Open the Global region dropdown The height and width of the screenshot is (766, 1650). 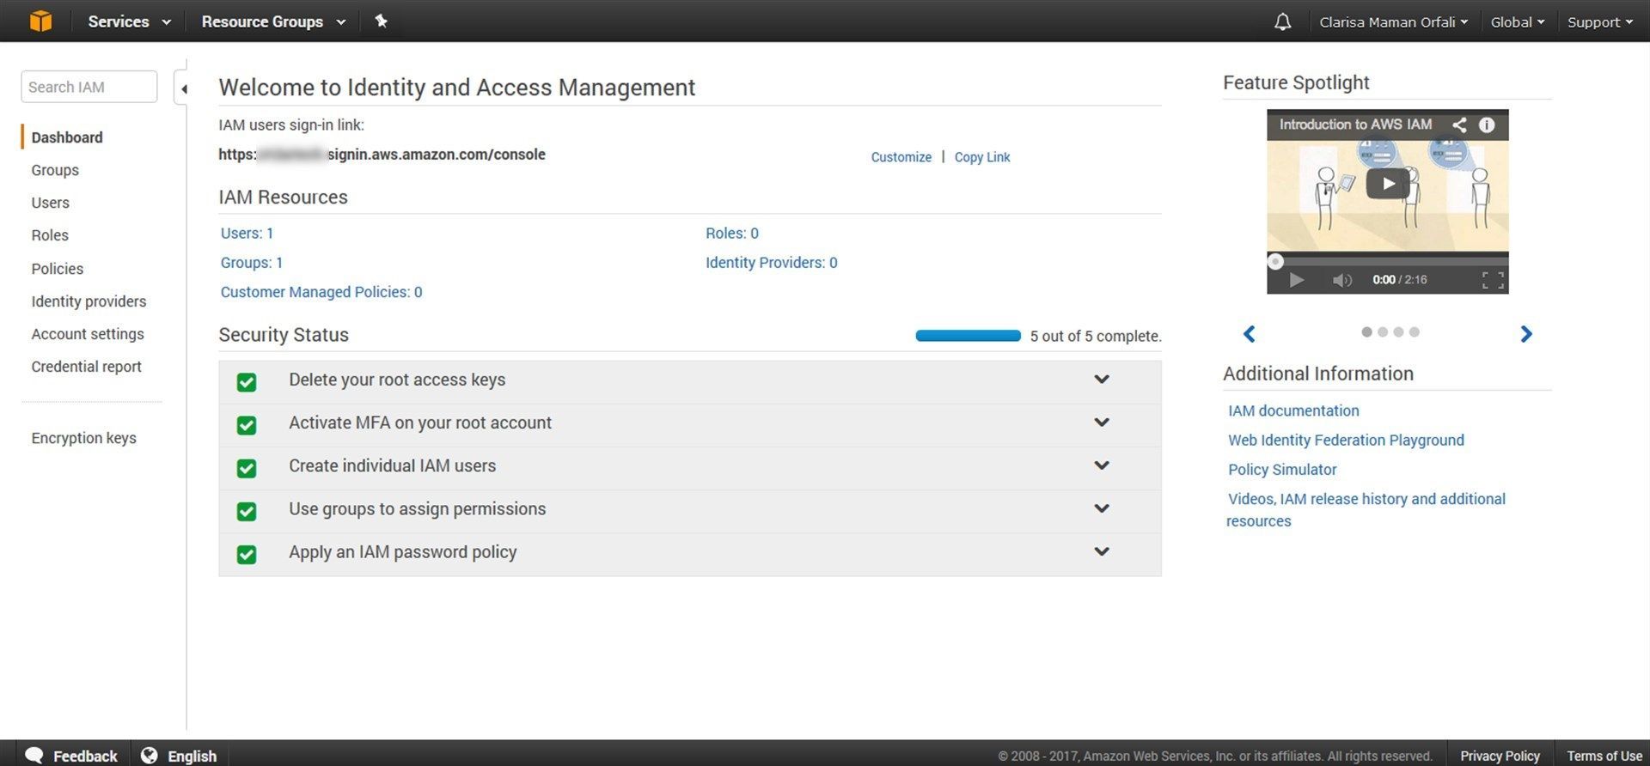tap(1517, 22)
